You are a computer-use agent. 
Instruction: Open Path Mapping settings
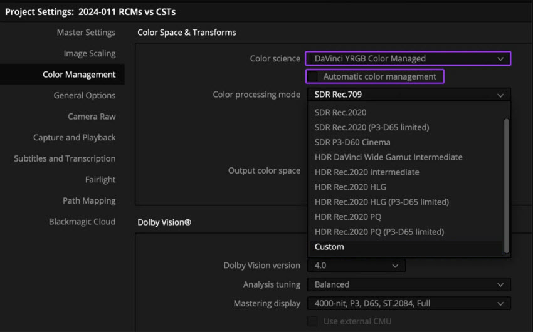tap(89, 200)
